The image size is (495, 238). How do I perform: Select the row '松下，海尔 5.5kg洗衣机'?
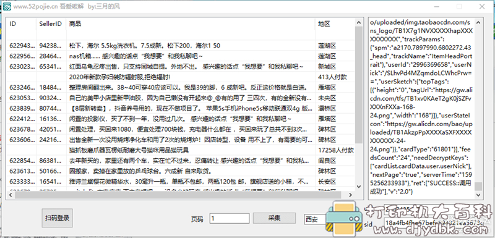click(x=181, y=46)
